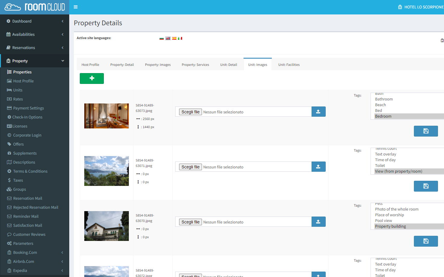
Task: Expand the Booking.Com sidebar submenu
Action: pos(35,252)
